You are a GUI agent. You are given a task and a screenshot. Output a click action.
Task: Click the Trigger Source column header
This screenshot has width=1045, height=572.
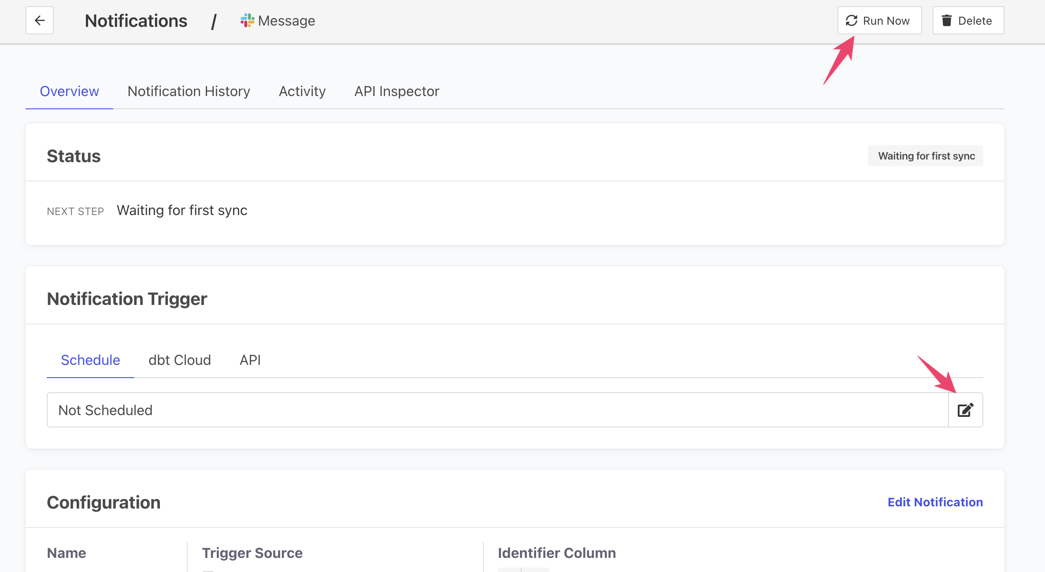pos(252,553)
